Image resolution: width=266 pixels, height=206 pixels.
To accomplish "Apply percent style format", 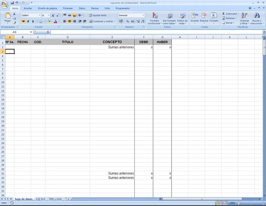I will 128,21.
